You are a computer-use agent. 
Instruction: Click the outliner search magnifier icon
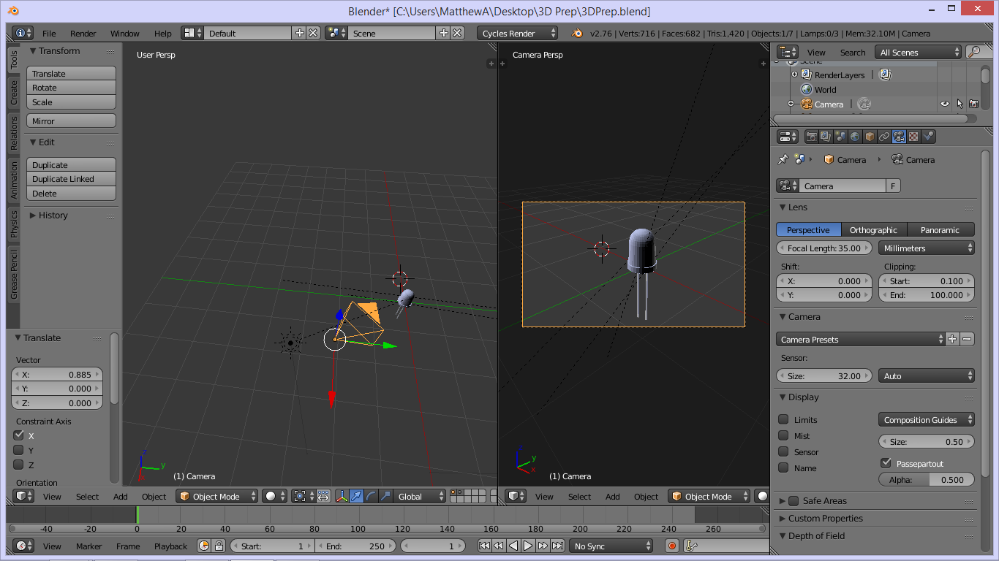974,52
